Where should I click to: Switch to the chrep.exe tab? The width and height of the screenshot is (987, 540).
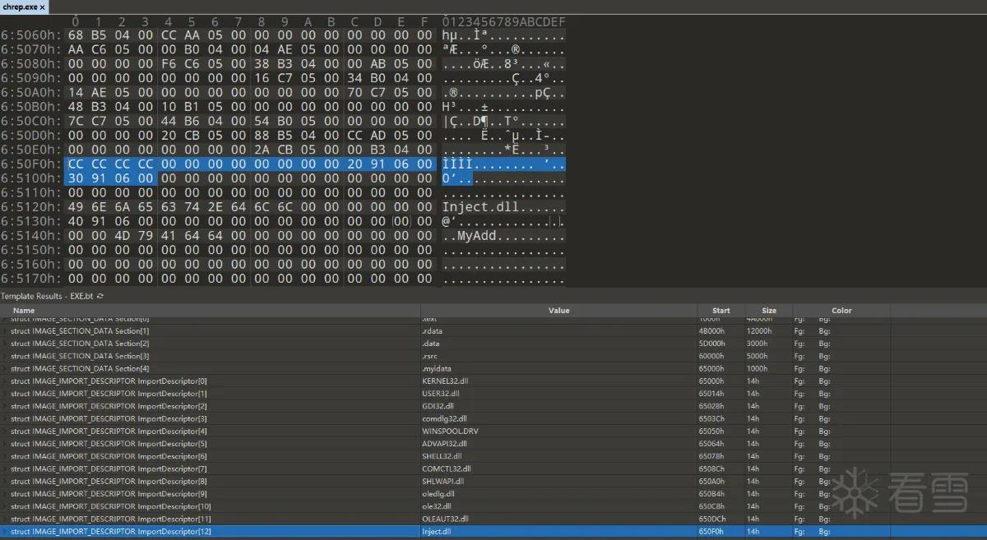(x=21, y=7)
